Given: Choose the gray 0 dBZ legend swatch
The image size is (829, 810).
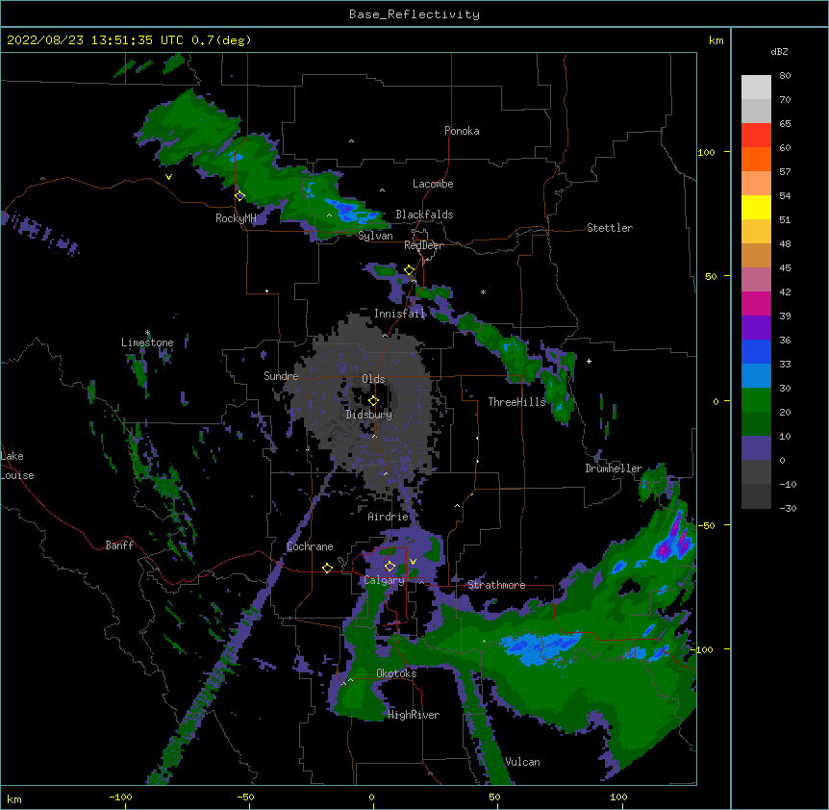Looking at the screenshot, I should pyautogui.click(x=756, y=471).
